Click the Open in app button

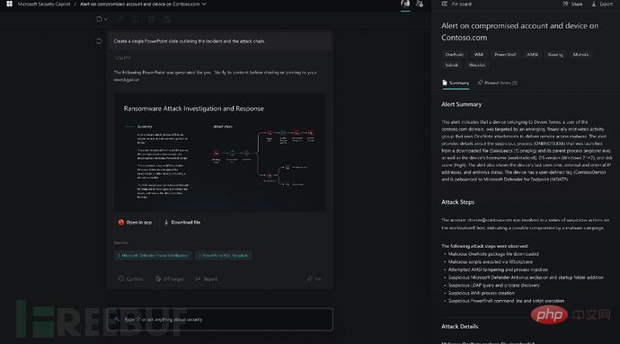(x=135, y=223)
